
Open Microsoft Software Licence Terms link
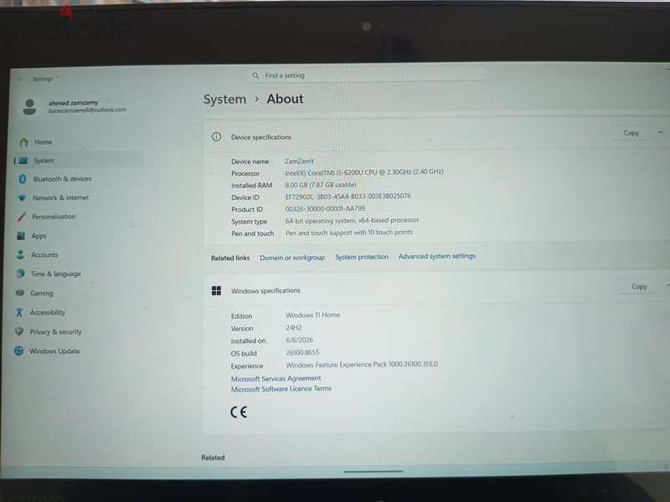point(281,389)
